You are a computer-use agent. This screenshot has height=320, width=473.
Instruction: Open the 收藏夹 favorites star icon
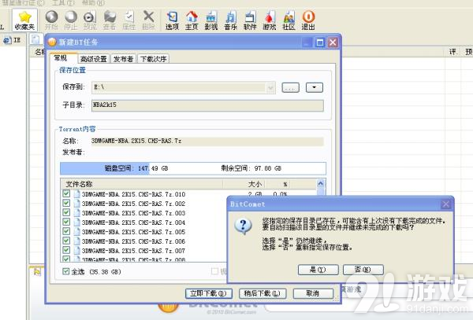[x=24, y=20]
